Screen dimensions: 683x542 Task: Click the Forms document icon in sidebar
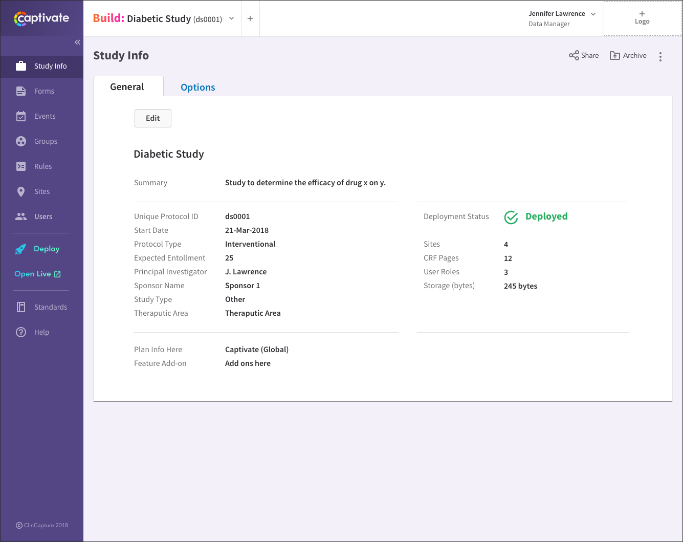[x=21, y=91]
